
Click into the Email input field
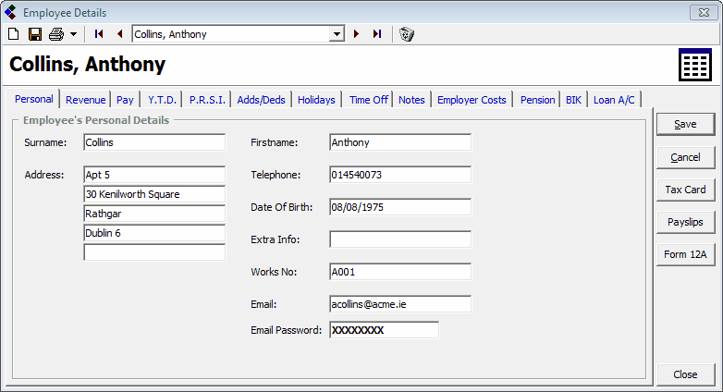[x=399, y=304]
